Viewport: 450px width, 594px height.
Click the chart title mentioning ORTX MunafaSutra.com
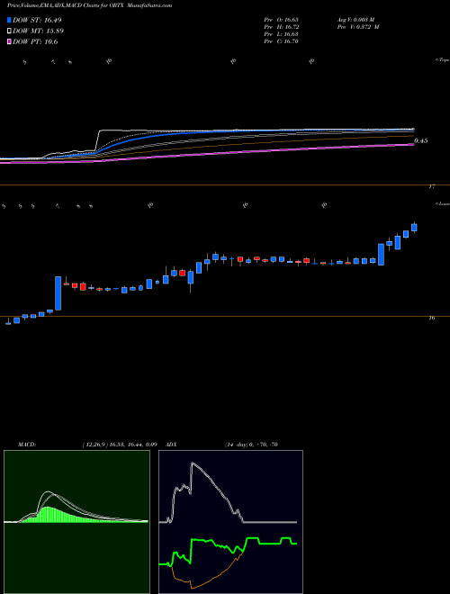pos(89,6)
